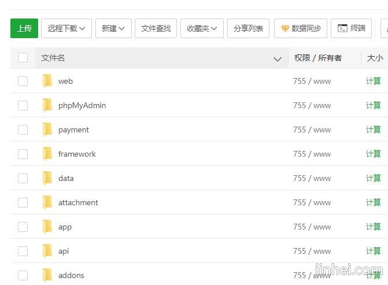The width and height of the screenshot is (388, 285).
Task: Click the 权限 / 所有者 column header
Action: (x=318, y=58)
